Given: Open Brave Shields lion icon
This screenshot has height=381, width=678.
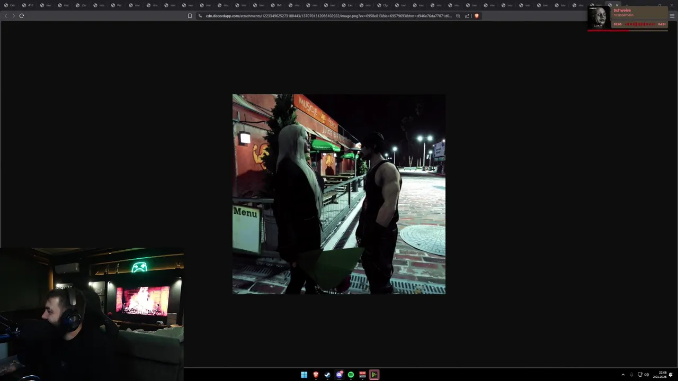Looking at the screenshot, I should click(x=477, y=16).
